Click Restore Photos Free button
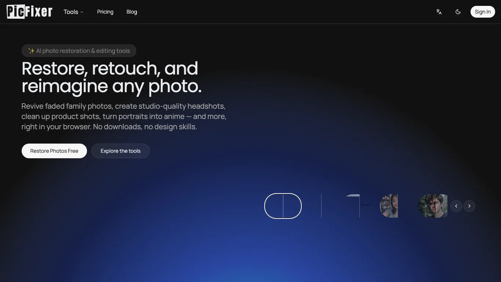Screen dimensions: 501x282 click(x=54, y=151)
